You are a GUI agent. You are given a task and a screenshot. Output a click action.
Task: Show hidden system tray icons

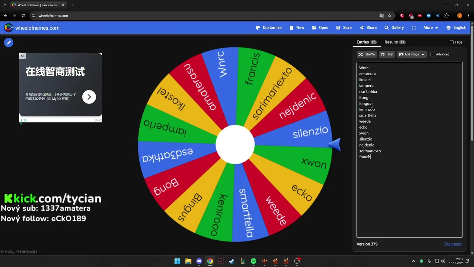click(x=413, y=261)
